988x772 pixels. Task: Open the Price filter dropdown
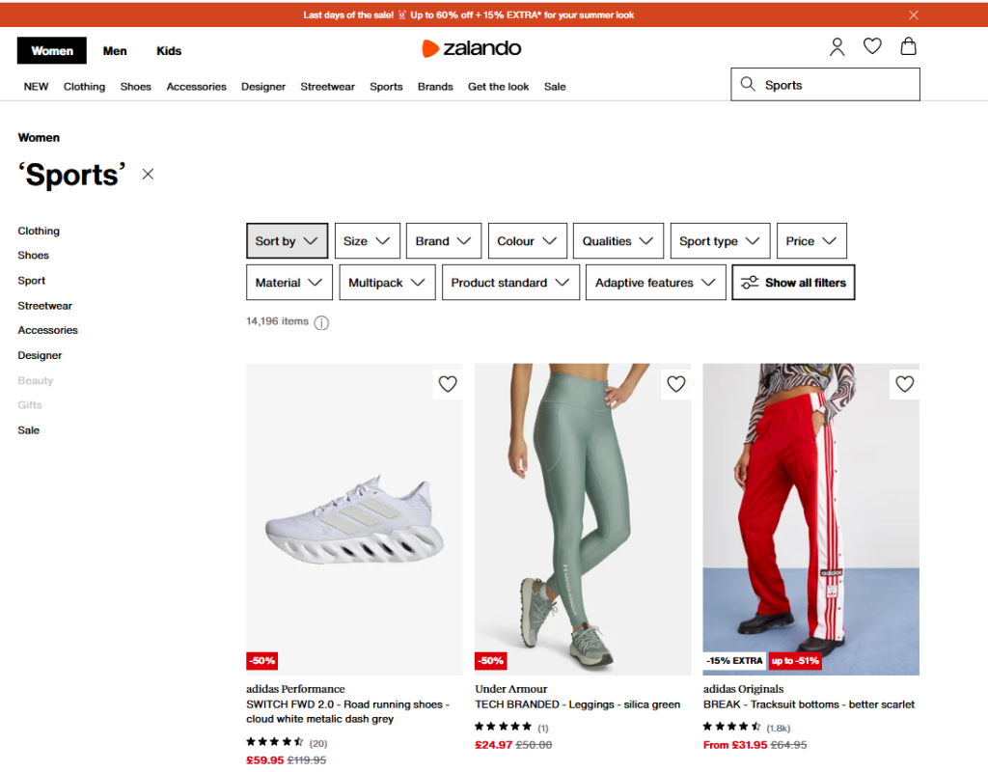tap(811, 240)
